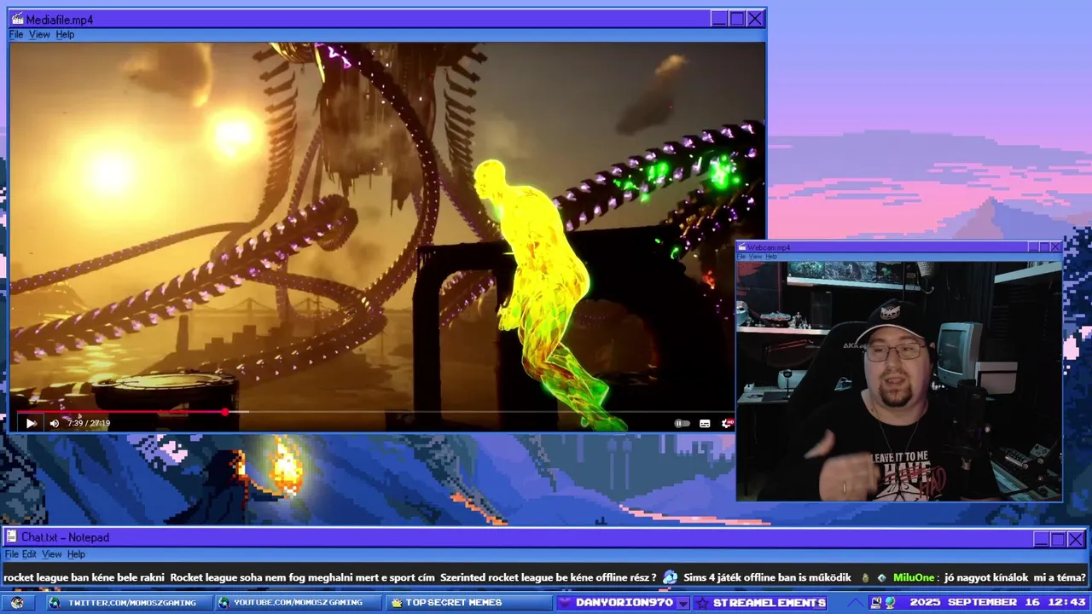Viewport: 1092px width, 614px height.
Task: Play the video in Mediafile.mp4
Action: [31, 423]
